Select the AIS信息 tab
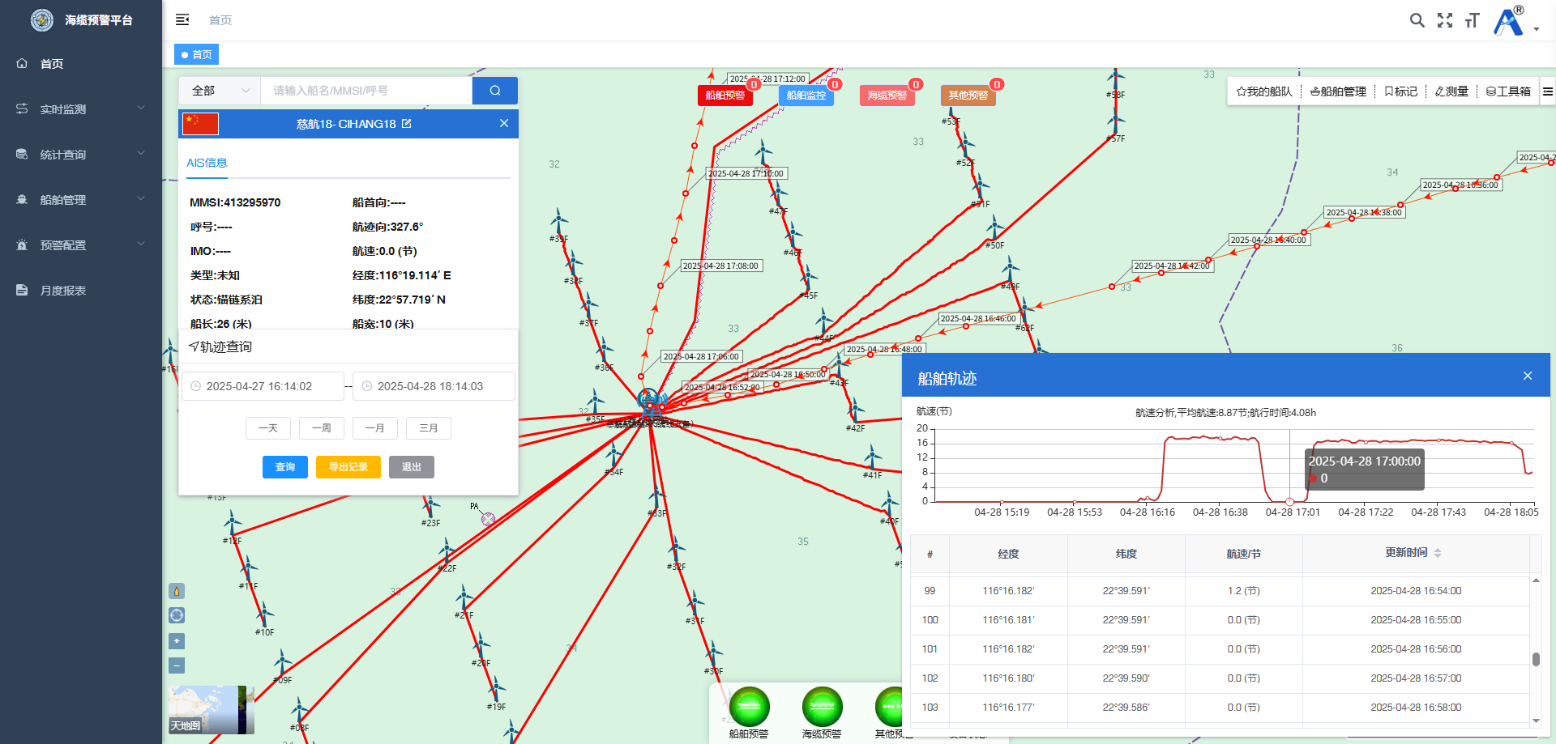1556x744 pixels. [x=207, y=163]
